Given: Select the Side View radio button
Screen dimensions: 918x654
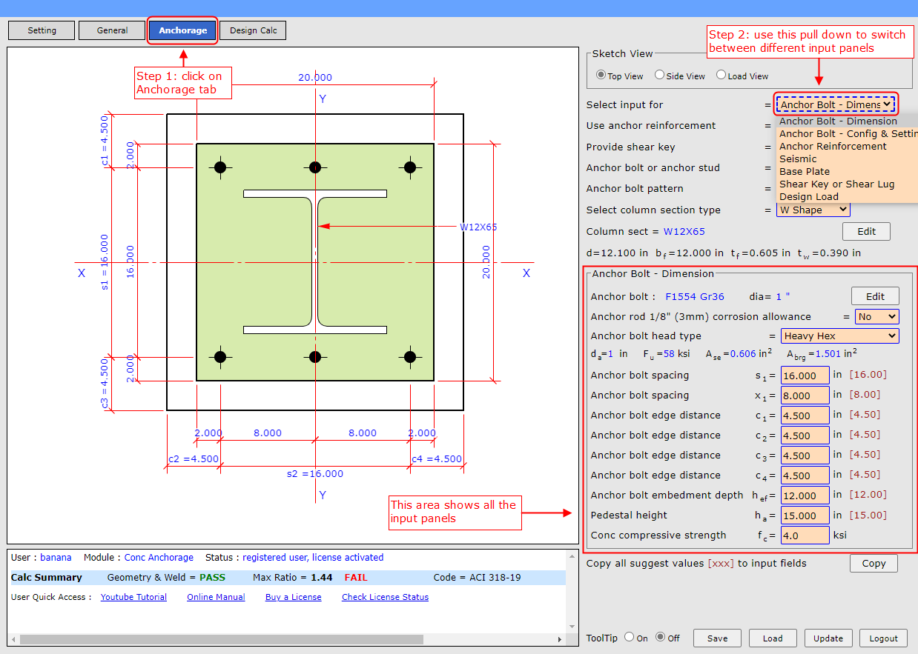Looking at the screenshot, I should coord(659,76).
